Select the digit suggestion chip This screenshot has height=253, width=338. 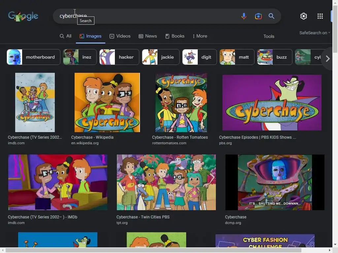pyautogui.click(x=199, y=57)
